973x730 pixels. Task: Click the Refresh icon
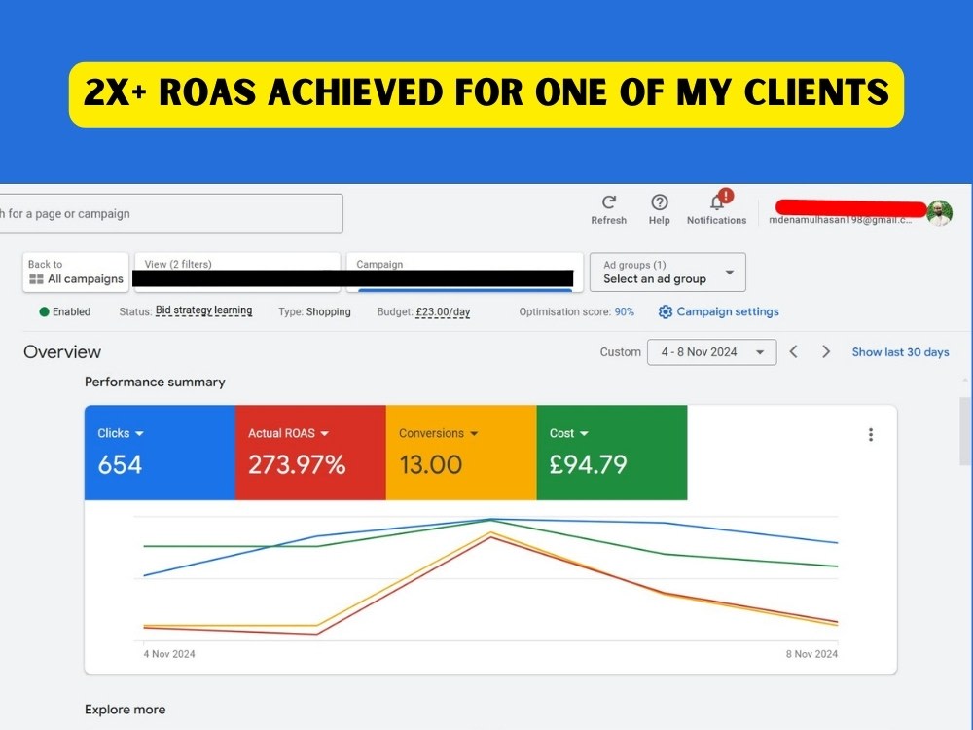tap(609, 202)
